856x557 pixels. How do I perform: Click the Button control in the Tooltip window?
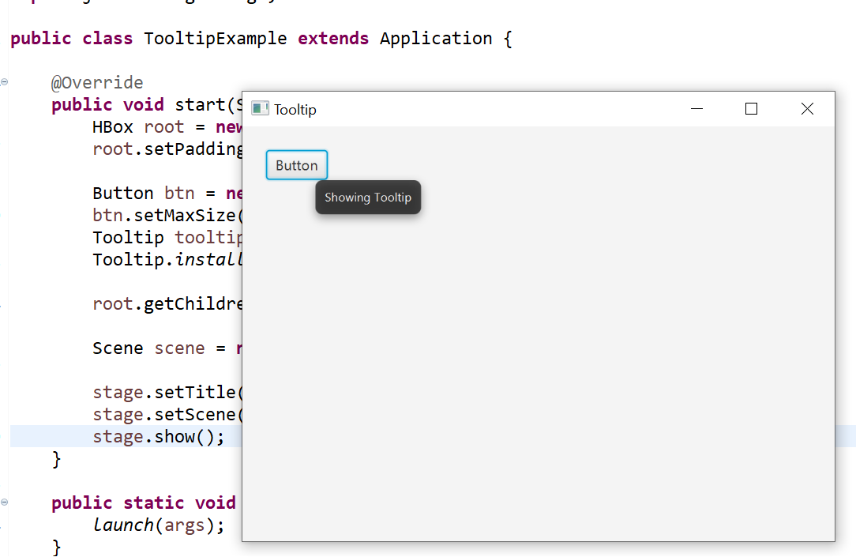[296, 164]
